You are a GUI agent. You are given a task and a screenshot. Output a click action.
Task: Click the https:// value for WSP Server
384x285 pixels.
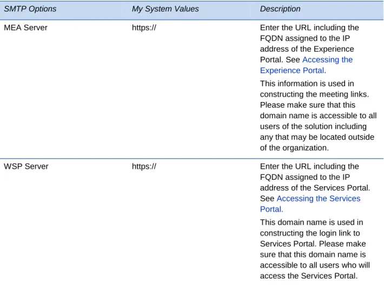point(144,166)
